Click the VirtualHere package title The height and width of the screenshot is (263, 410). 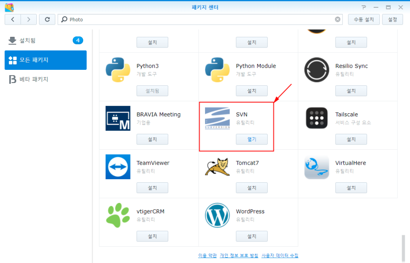(x=350, y=163)
